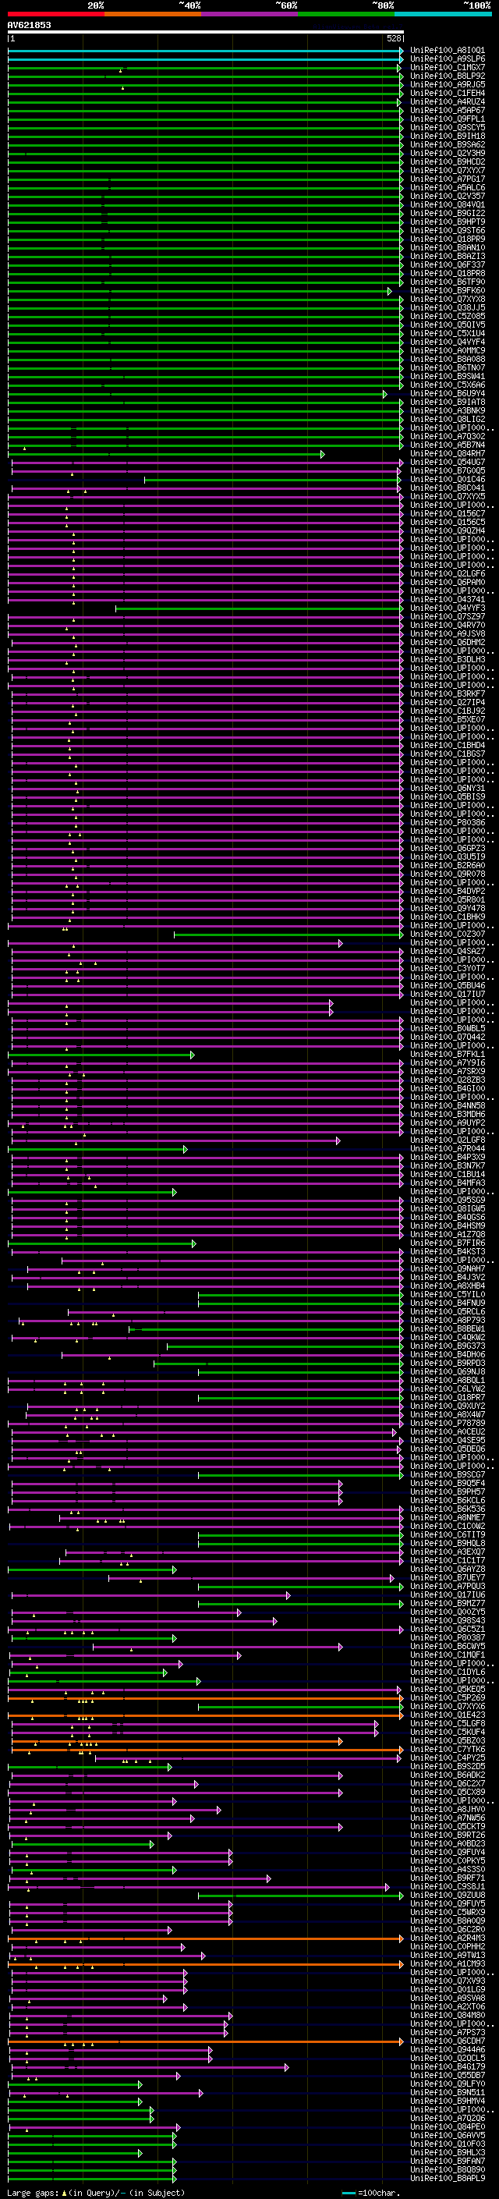Image resolution: width=499 pixels, height=2199 pixels.
Task: Select the UniRef100_Q6CDH7 label
Action: (447, 2042)
